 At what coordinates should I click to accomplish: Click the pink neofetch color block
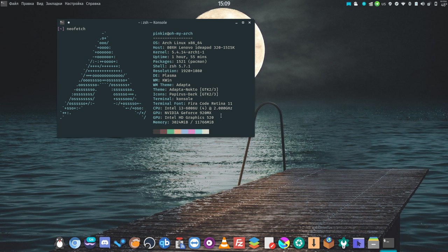point(191,132)
